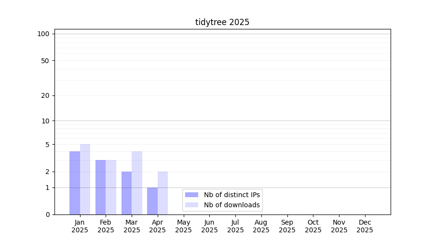The height and width of the screenshot is (241, 434).
Task: Click the January distinct IPs bar
Action: click(75, 183)
